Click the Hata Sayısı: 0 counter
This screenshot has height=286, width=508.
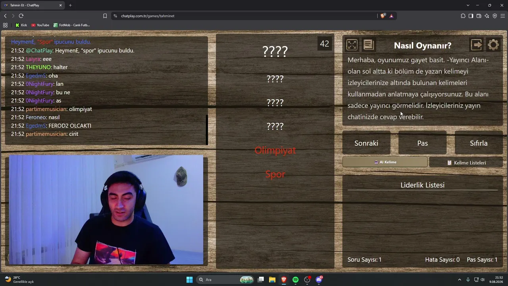coord(443,260)
